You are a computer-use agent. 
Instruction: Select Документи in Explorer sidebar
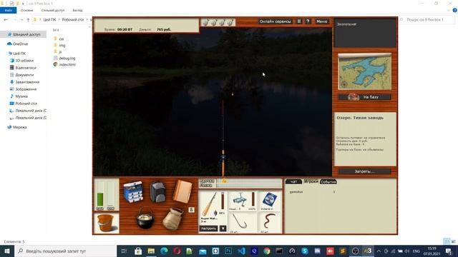point(24,75)
